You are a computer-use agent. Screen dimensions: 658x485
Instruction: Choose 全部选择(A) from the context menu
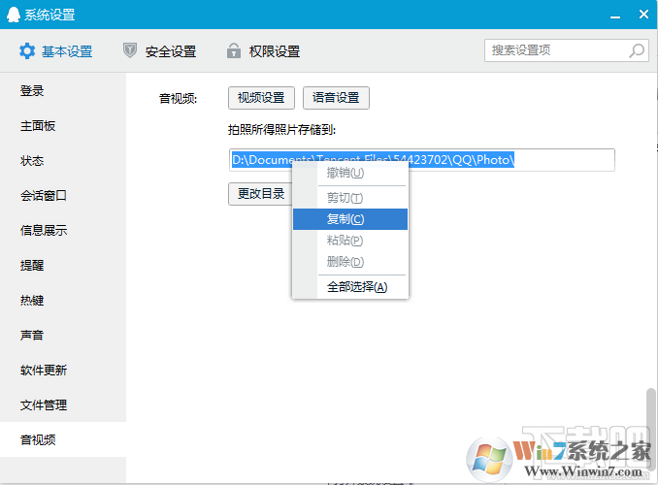pos(356,287)
